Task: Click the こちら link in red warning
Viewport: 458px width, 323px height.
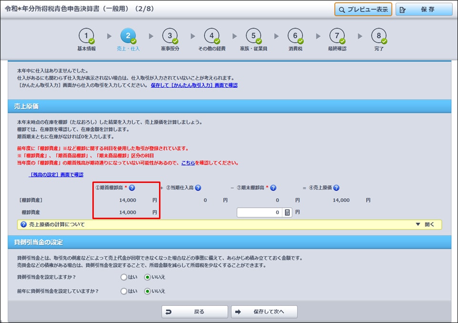Action: (188, 162)
